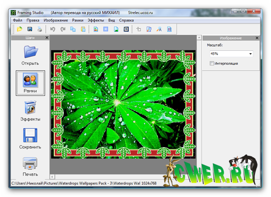Viewport: 271px width, 197px height.
Task: Click the landscape picture icon in the toolbar
Action: coord(116,29)
